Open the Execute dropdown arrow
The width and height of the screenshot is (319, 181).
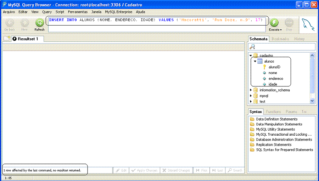tap(281, 30)
